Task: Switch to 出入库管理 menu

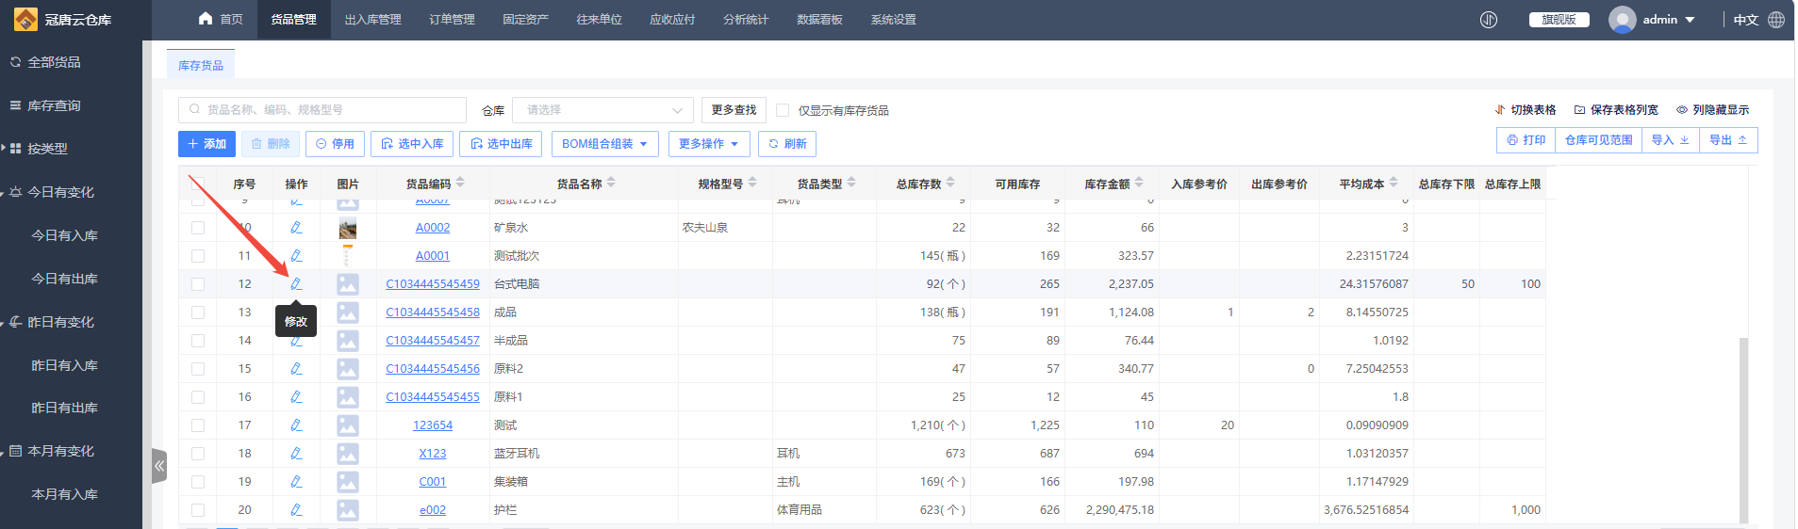Action: click(372, 20)
